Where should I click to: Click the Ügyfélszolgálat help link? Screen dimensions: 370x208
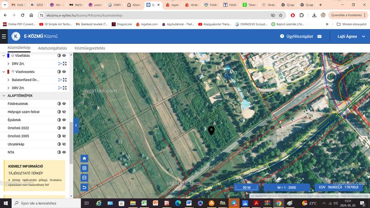click(296, 37)
